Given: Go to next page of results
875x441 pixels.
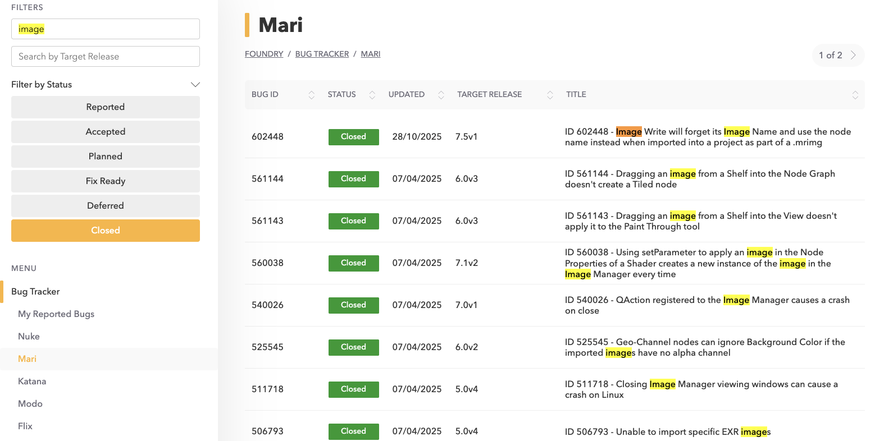Looking at the screenshot, I should [853, 55].
